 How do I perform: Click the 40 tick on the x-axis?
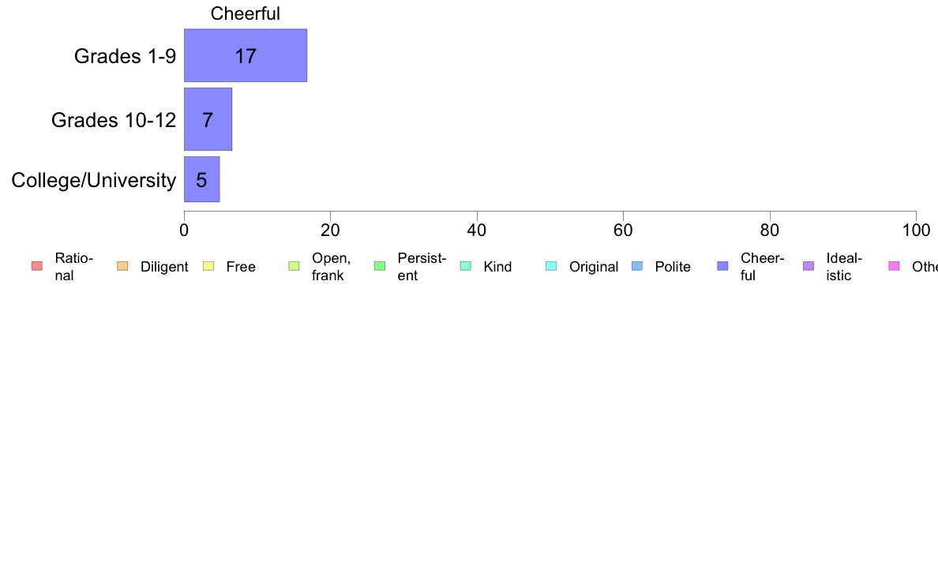[x=477, y=231]
